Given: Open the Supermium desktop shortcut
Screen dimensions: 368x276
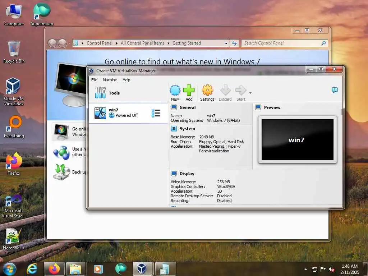Looking at the screenshot, I should (42, 14).
